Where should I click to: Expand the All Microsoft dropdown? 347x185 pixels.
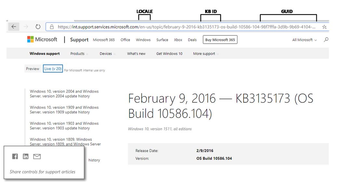pyautogui.click(x=304, y=40)
